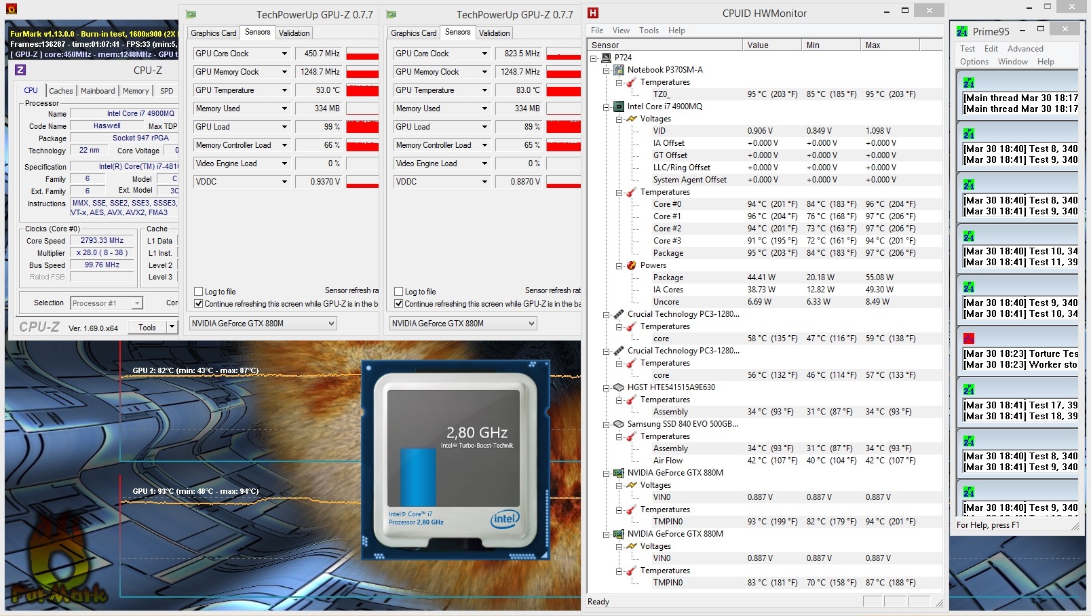Open the SPD tab in CPU-Z
1091x616 pixels.
(167, 91)
